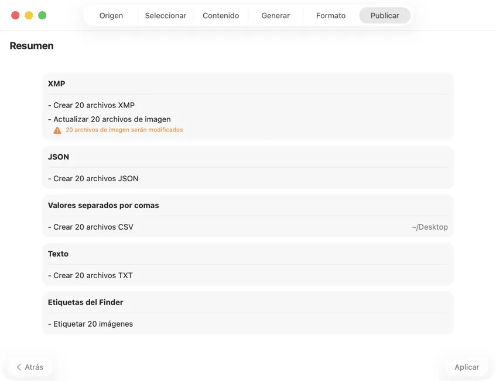Open the Formato tab
The height and width of the screenshot is (381, 496).
331,16
